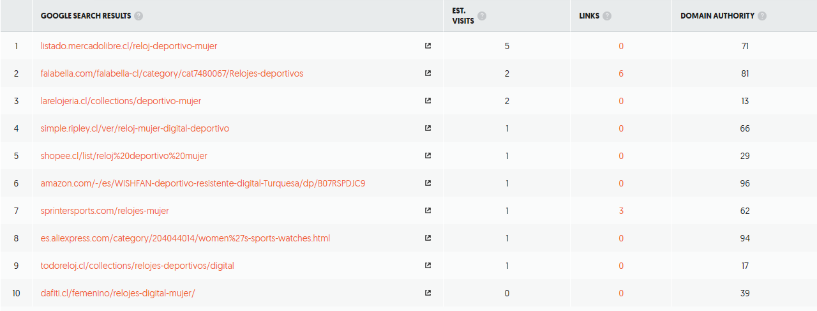
Task: Click help icon next to Est. Visits
Action: 482,16
